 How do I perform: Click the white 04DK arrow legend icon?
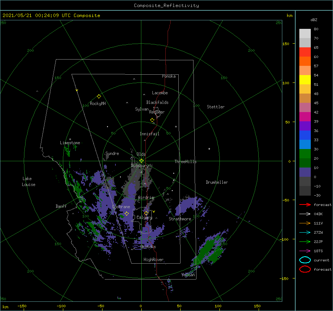pyautogui.click(x=305, y=214)
